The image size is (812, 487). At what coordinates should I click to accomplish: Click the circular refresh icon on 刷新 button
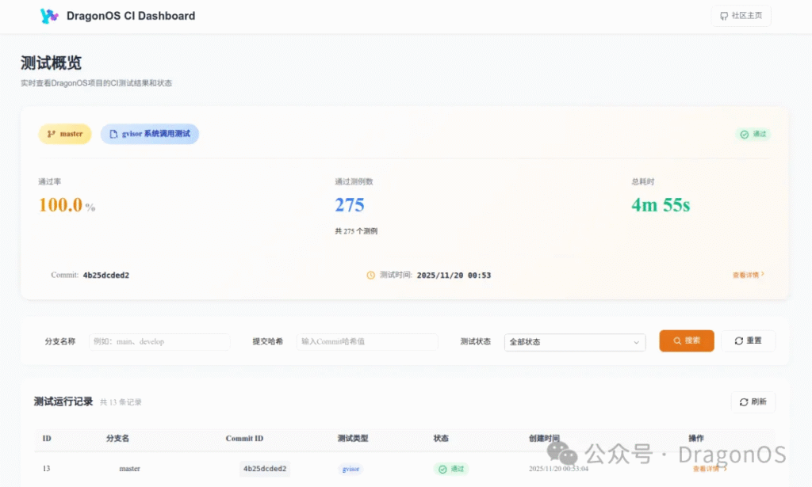tap(743, 401)
